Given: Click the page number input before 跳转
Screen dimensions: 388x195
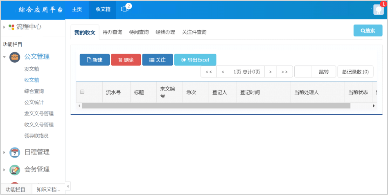Looking at the screenshot, I should [303, 72].
